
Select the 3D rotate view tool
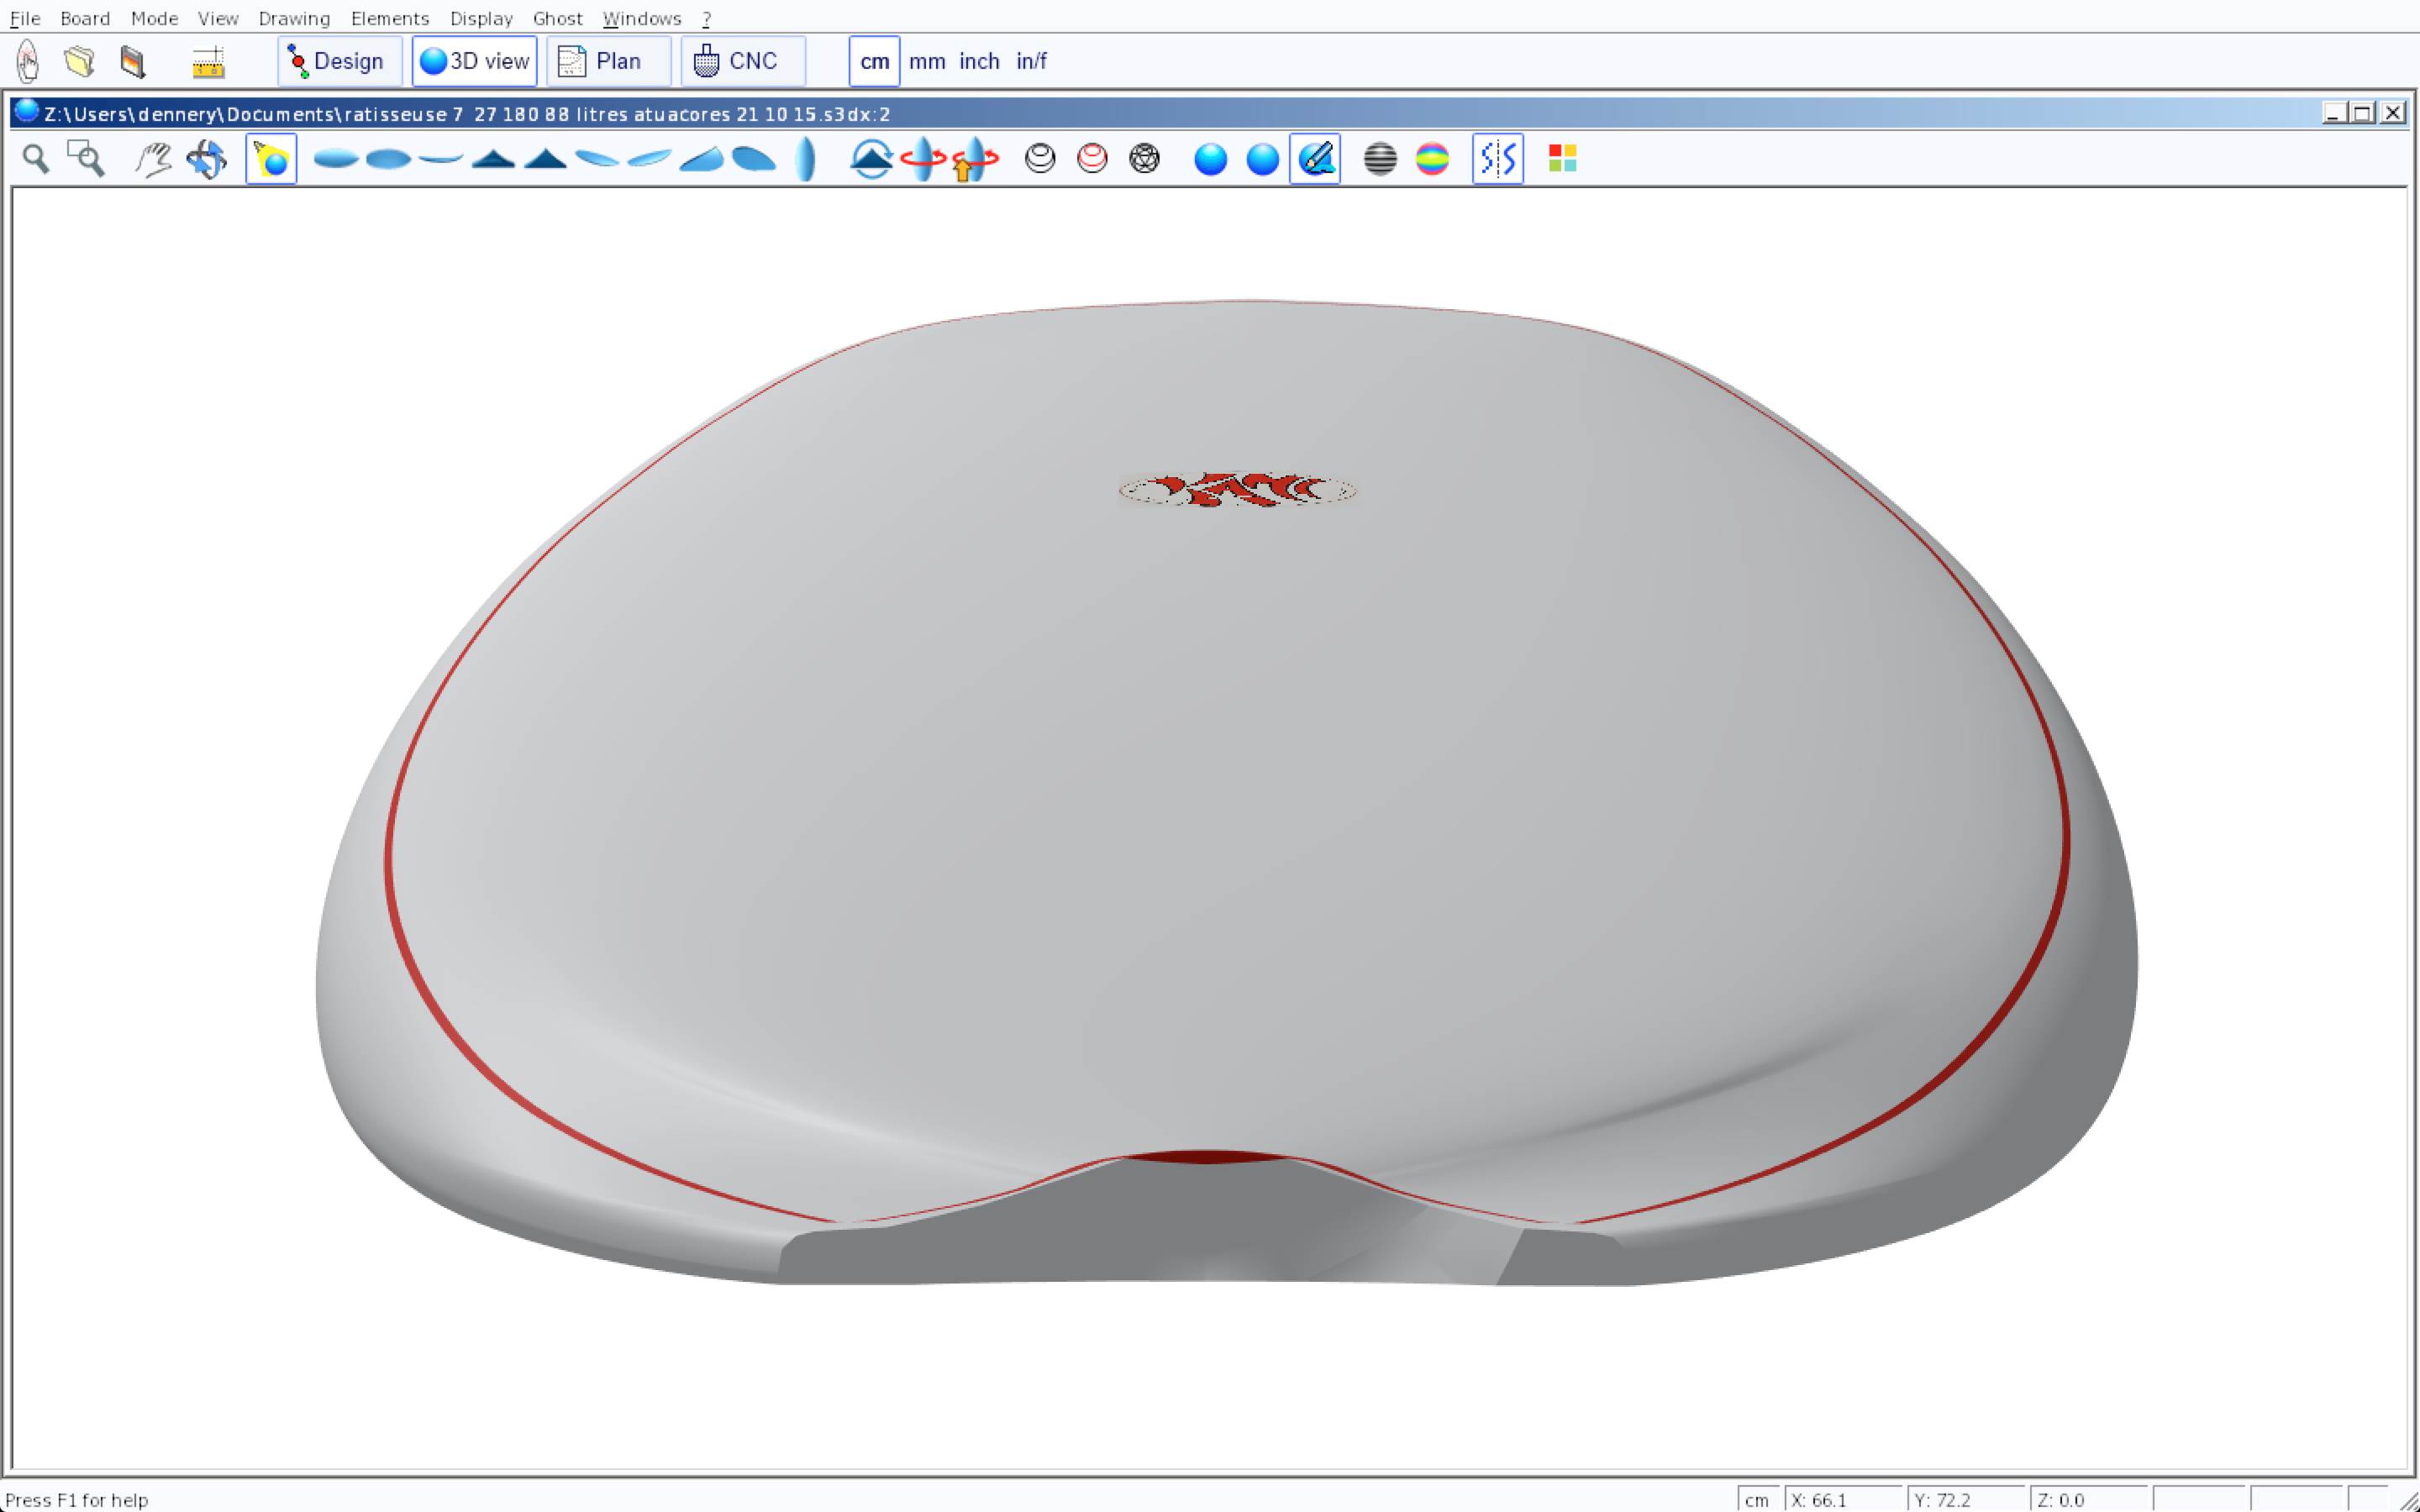[x=207, y=159]
